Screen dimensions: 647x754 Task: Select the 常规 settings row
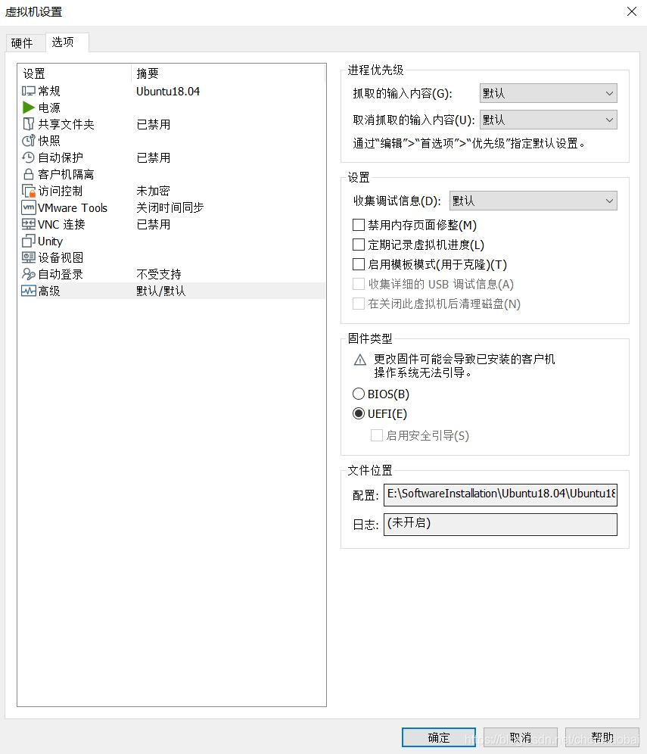(x=172, y=91)
